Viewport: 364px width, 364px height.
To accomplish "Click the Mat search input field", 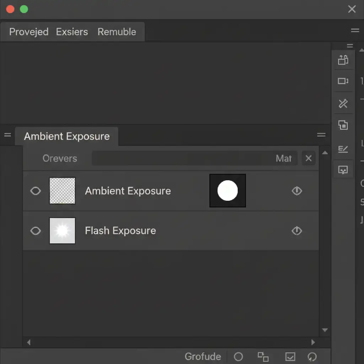I will pyautogui.click(x=192, y=159).
